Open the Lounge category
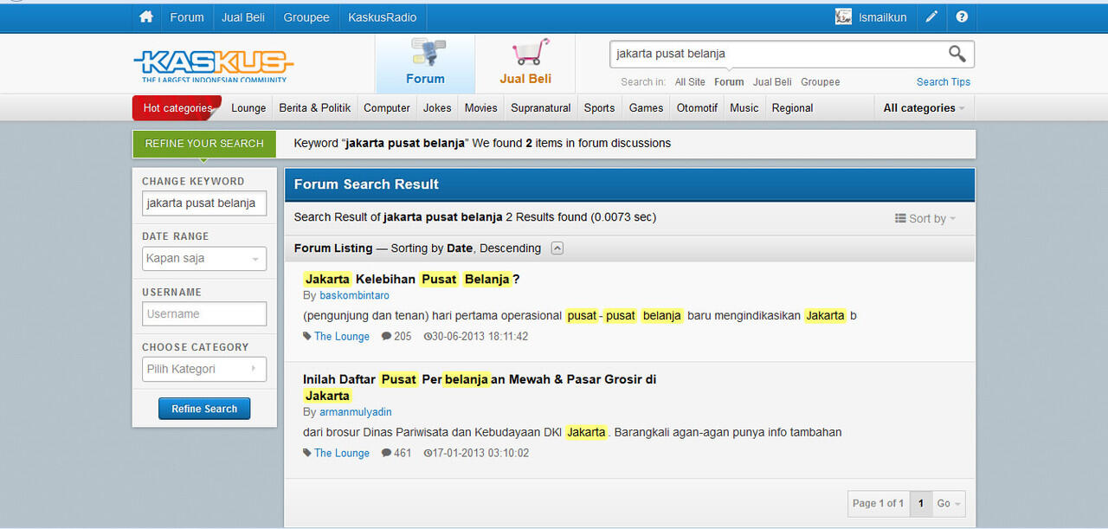 pyautogui.click(x=248, y=108)
